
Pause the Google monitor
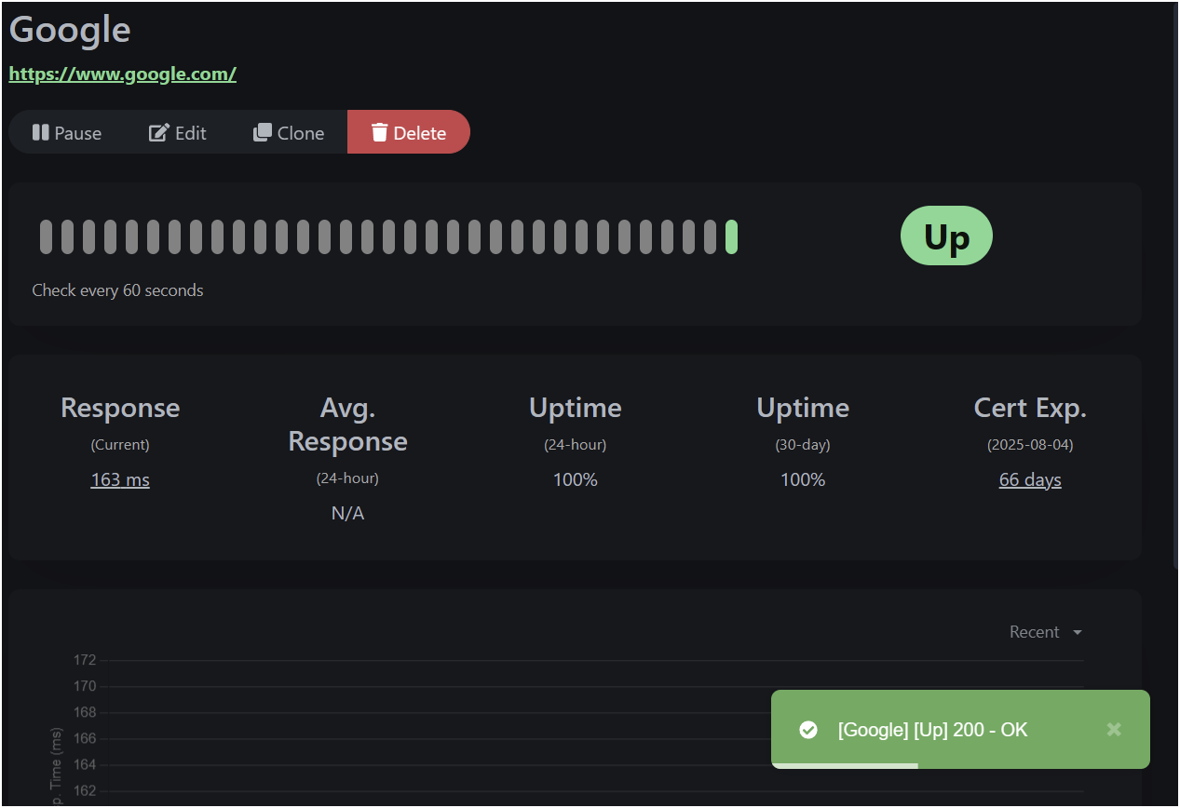point(67,132)
